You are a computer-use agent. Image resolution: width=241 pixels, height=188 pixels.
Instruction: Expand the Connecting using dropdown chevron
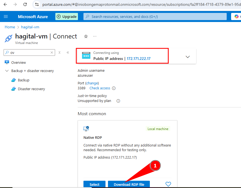(188, 57)
